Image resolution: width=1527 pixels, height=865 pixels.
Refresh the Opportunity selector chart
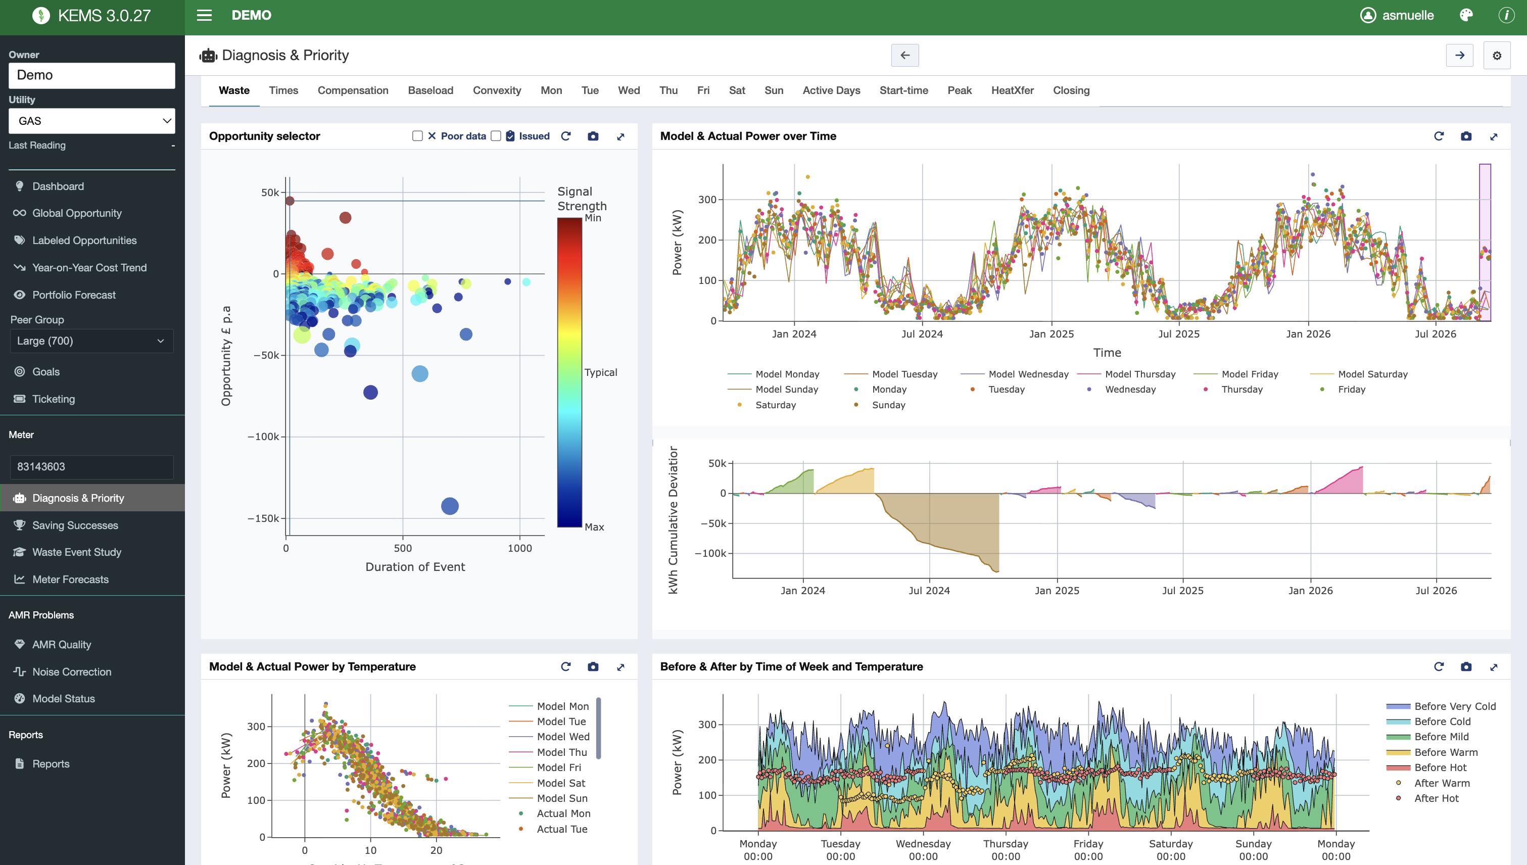565,136
